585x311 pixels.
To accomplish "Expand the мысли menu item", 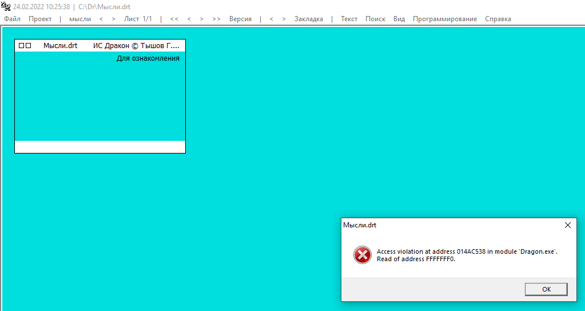I will click(80, 19).
